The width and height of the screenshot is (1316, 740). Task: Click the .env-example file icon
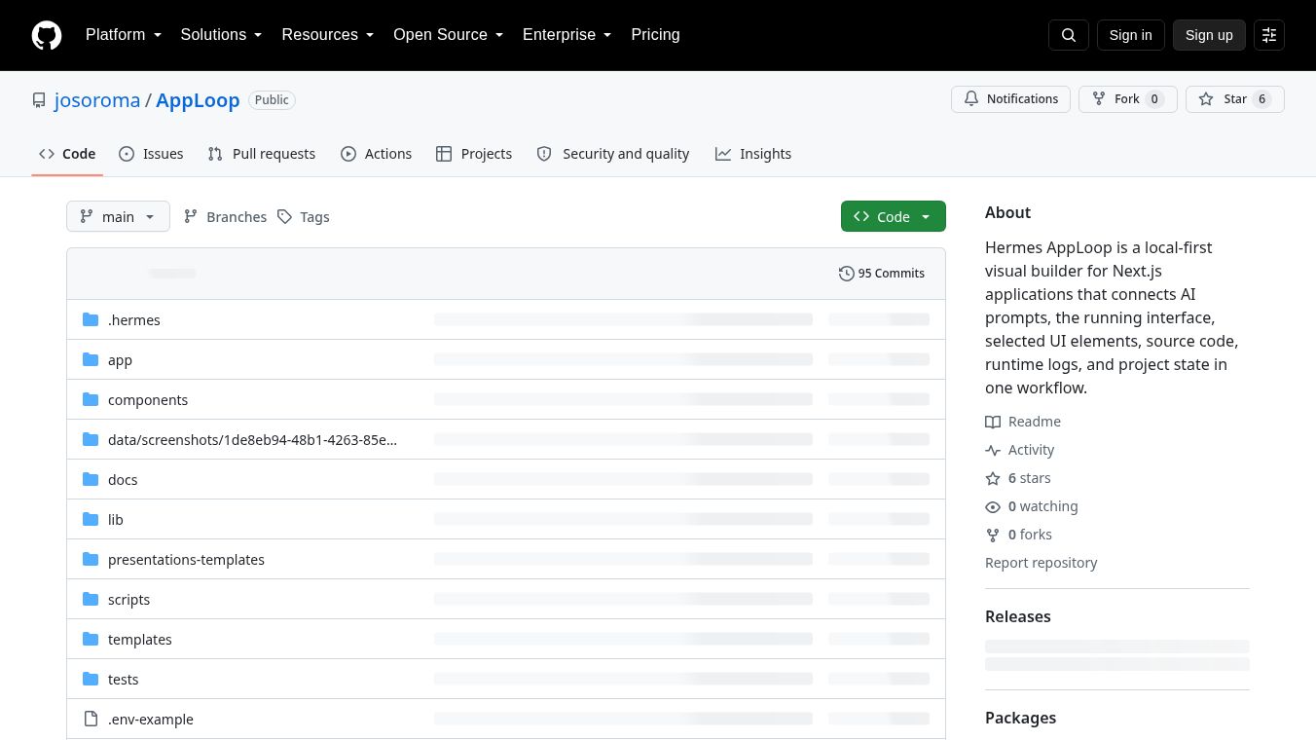tap(91, 719)
